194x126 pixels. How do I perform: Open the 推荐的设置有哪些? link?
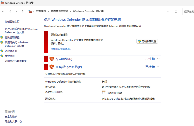(x=61, y=49)
